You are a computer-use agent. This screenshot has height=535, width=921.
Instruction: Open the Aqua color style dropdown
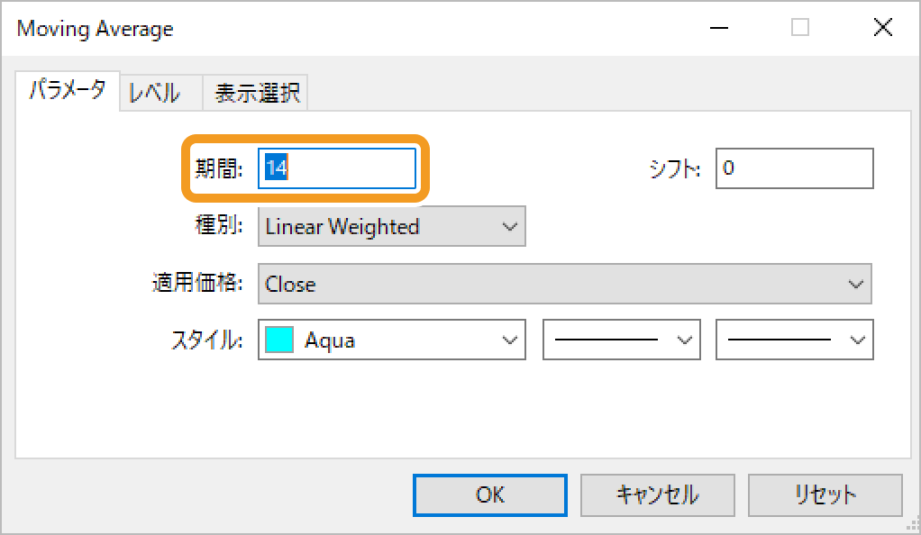click(391, 340)
